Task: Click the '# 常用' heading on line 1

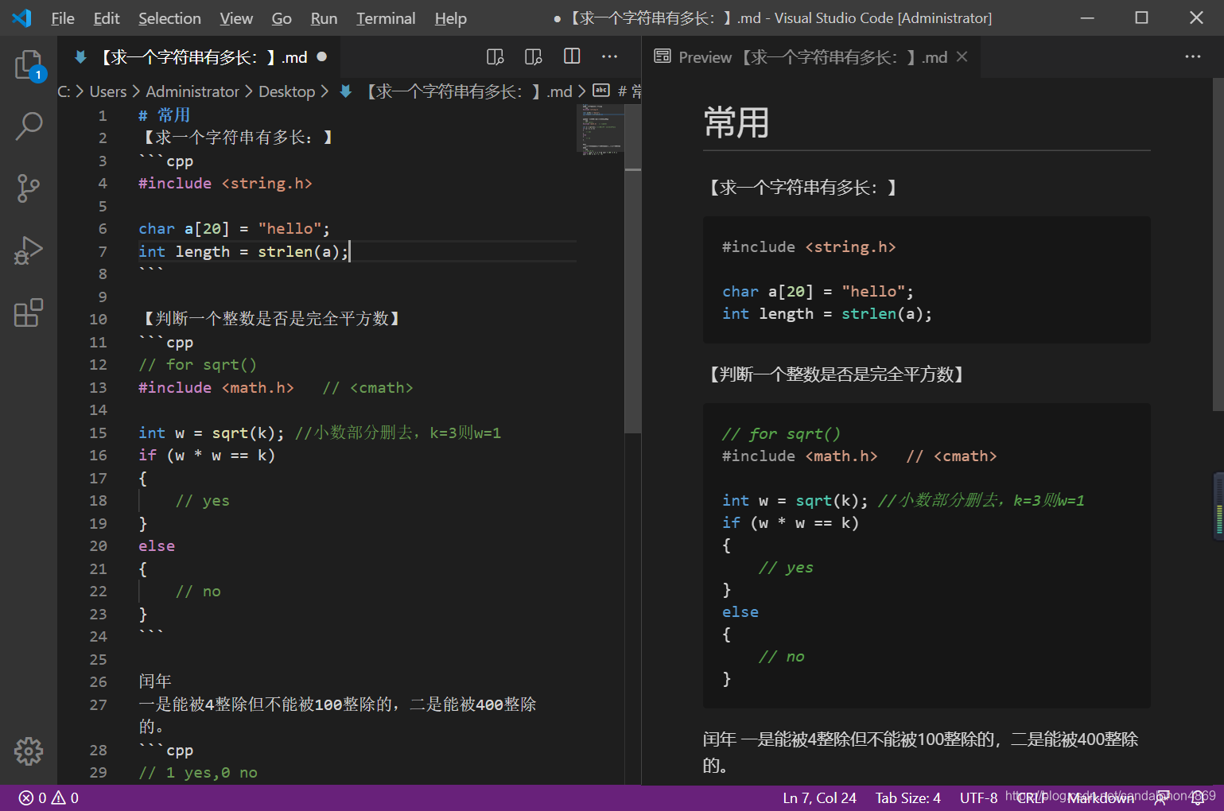Action: click(x=165, y=115)
